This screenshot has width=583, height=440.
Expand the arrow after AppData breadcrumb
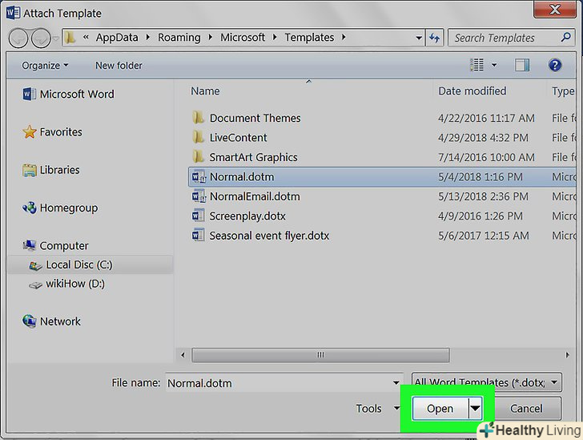pos(148,37)
